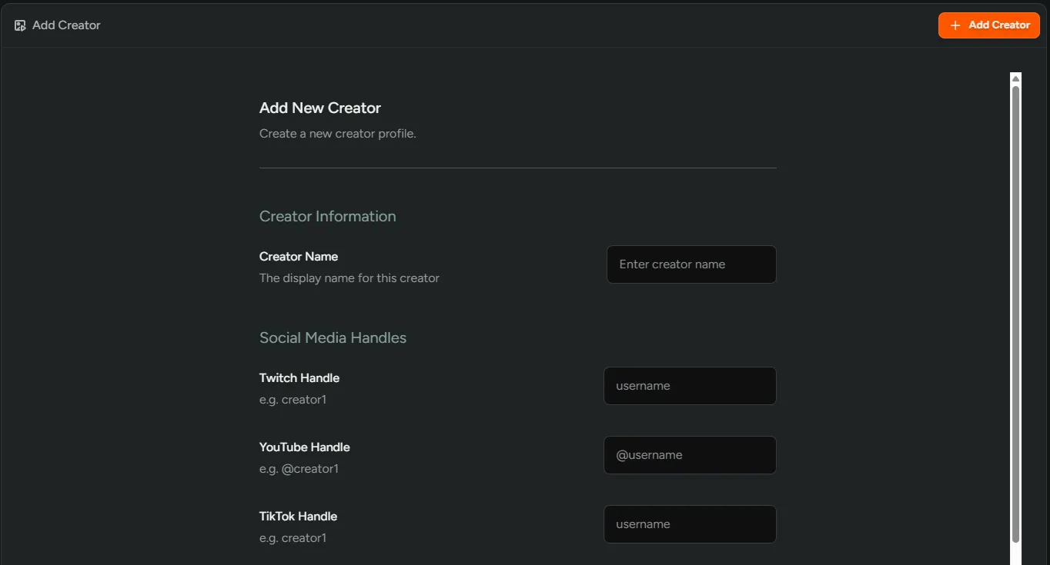1050x565 pixels.
Task: Select the Add Creator header label
Action: [65, 25]
